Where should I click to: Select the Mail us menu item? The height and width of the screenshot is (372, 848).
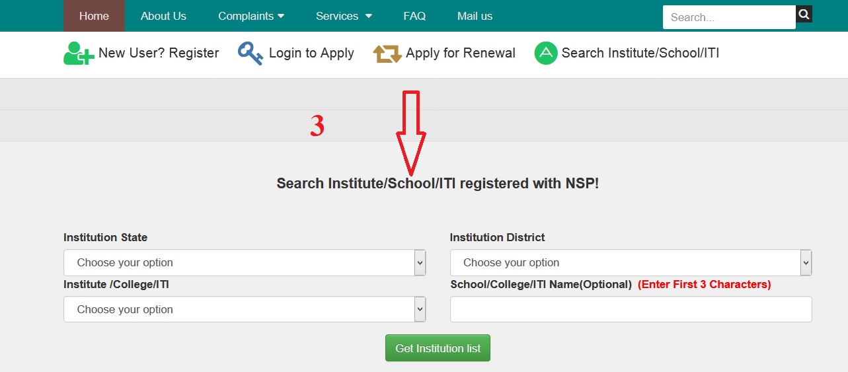[x=475, y=16]
